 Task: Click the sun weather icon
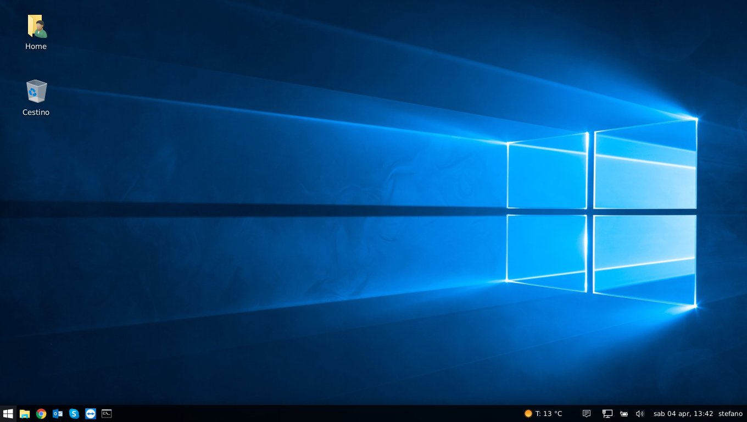tap(528, 414)
